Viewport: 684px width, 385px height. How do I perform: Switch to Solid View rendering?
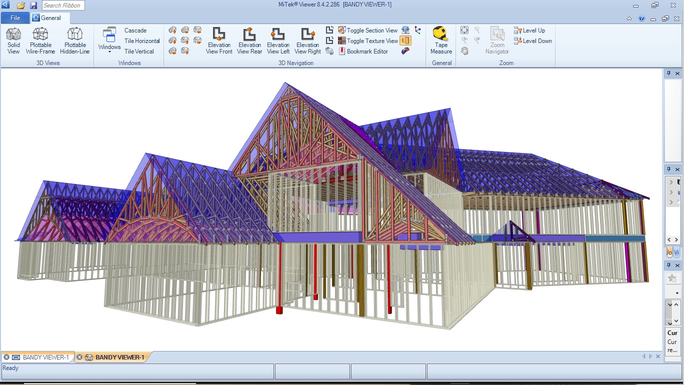click(x=13, y=40)
